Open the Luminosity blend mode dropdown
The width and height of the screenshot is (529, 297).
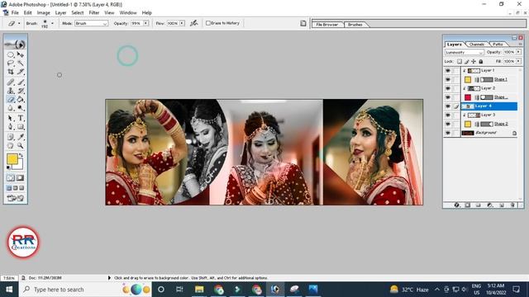[x=465, y=52]
